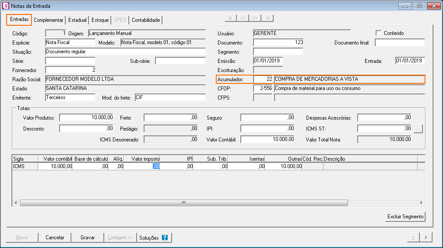Click the Novo button
Image resolution: width=443 pixels, height=248 pixels.
[22, 238]
